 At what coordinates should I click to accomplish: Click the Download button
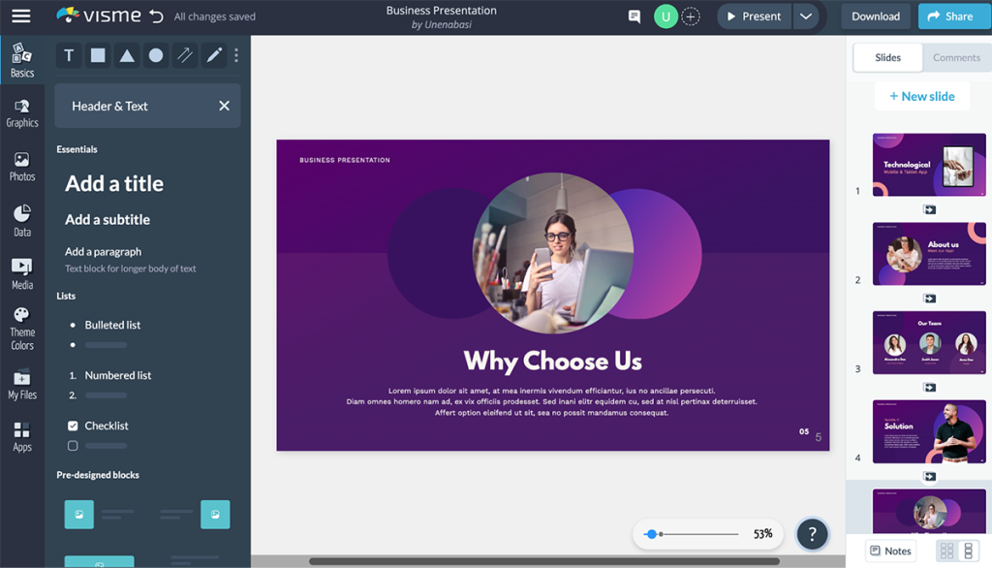[x=874, y=16]
